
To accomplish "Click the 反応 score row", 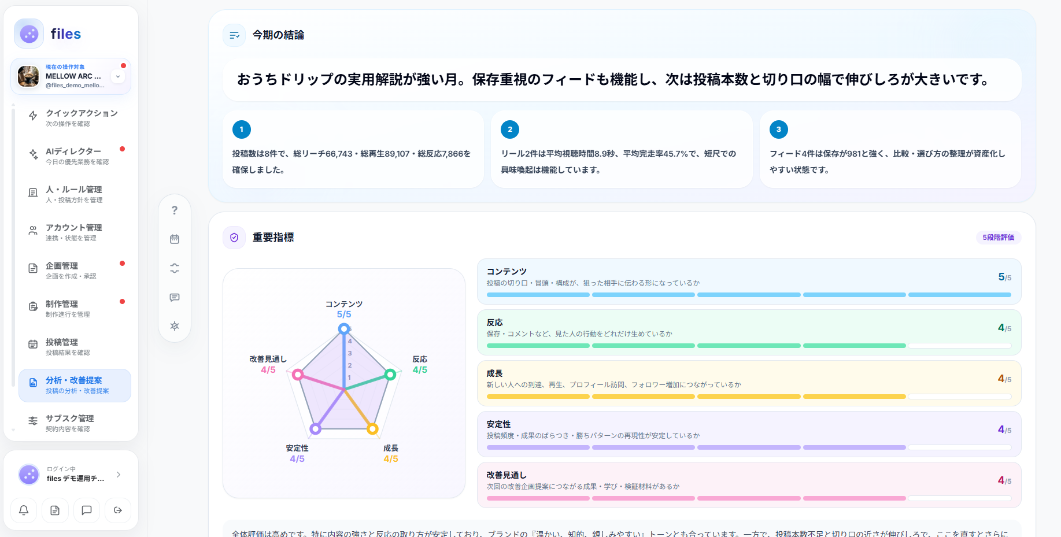I will tap(749, 332).
